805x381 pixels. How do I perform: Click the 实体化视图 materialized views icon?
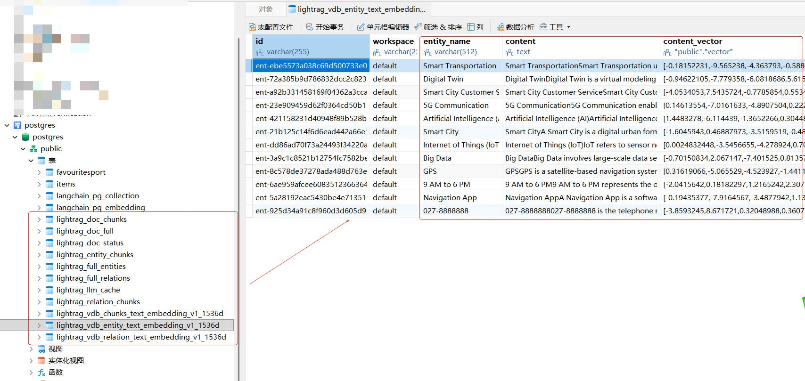pos(41,361)
